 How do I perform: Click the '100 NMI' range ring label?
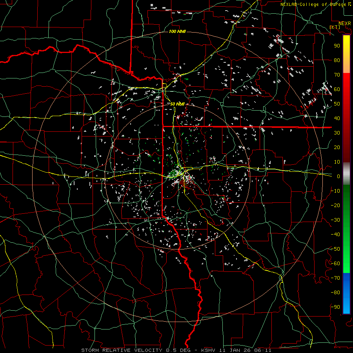click(x=177, y=31)
